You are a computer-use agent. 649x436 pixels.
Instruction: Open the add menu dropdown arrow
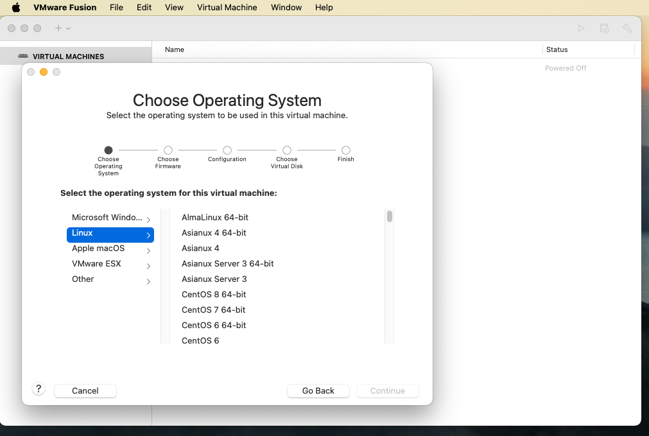click(68, 28)
